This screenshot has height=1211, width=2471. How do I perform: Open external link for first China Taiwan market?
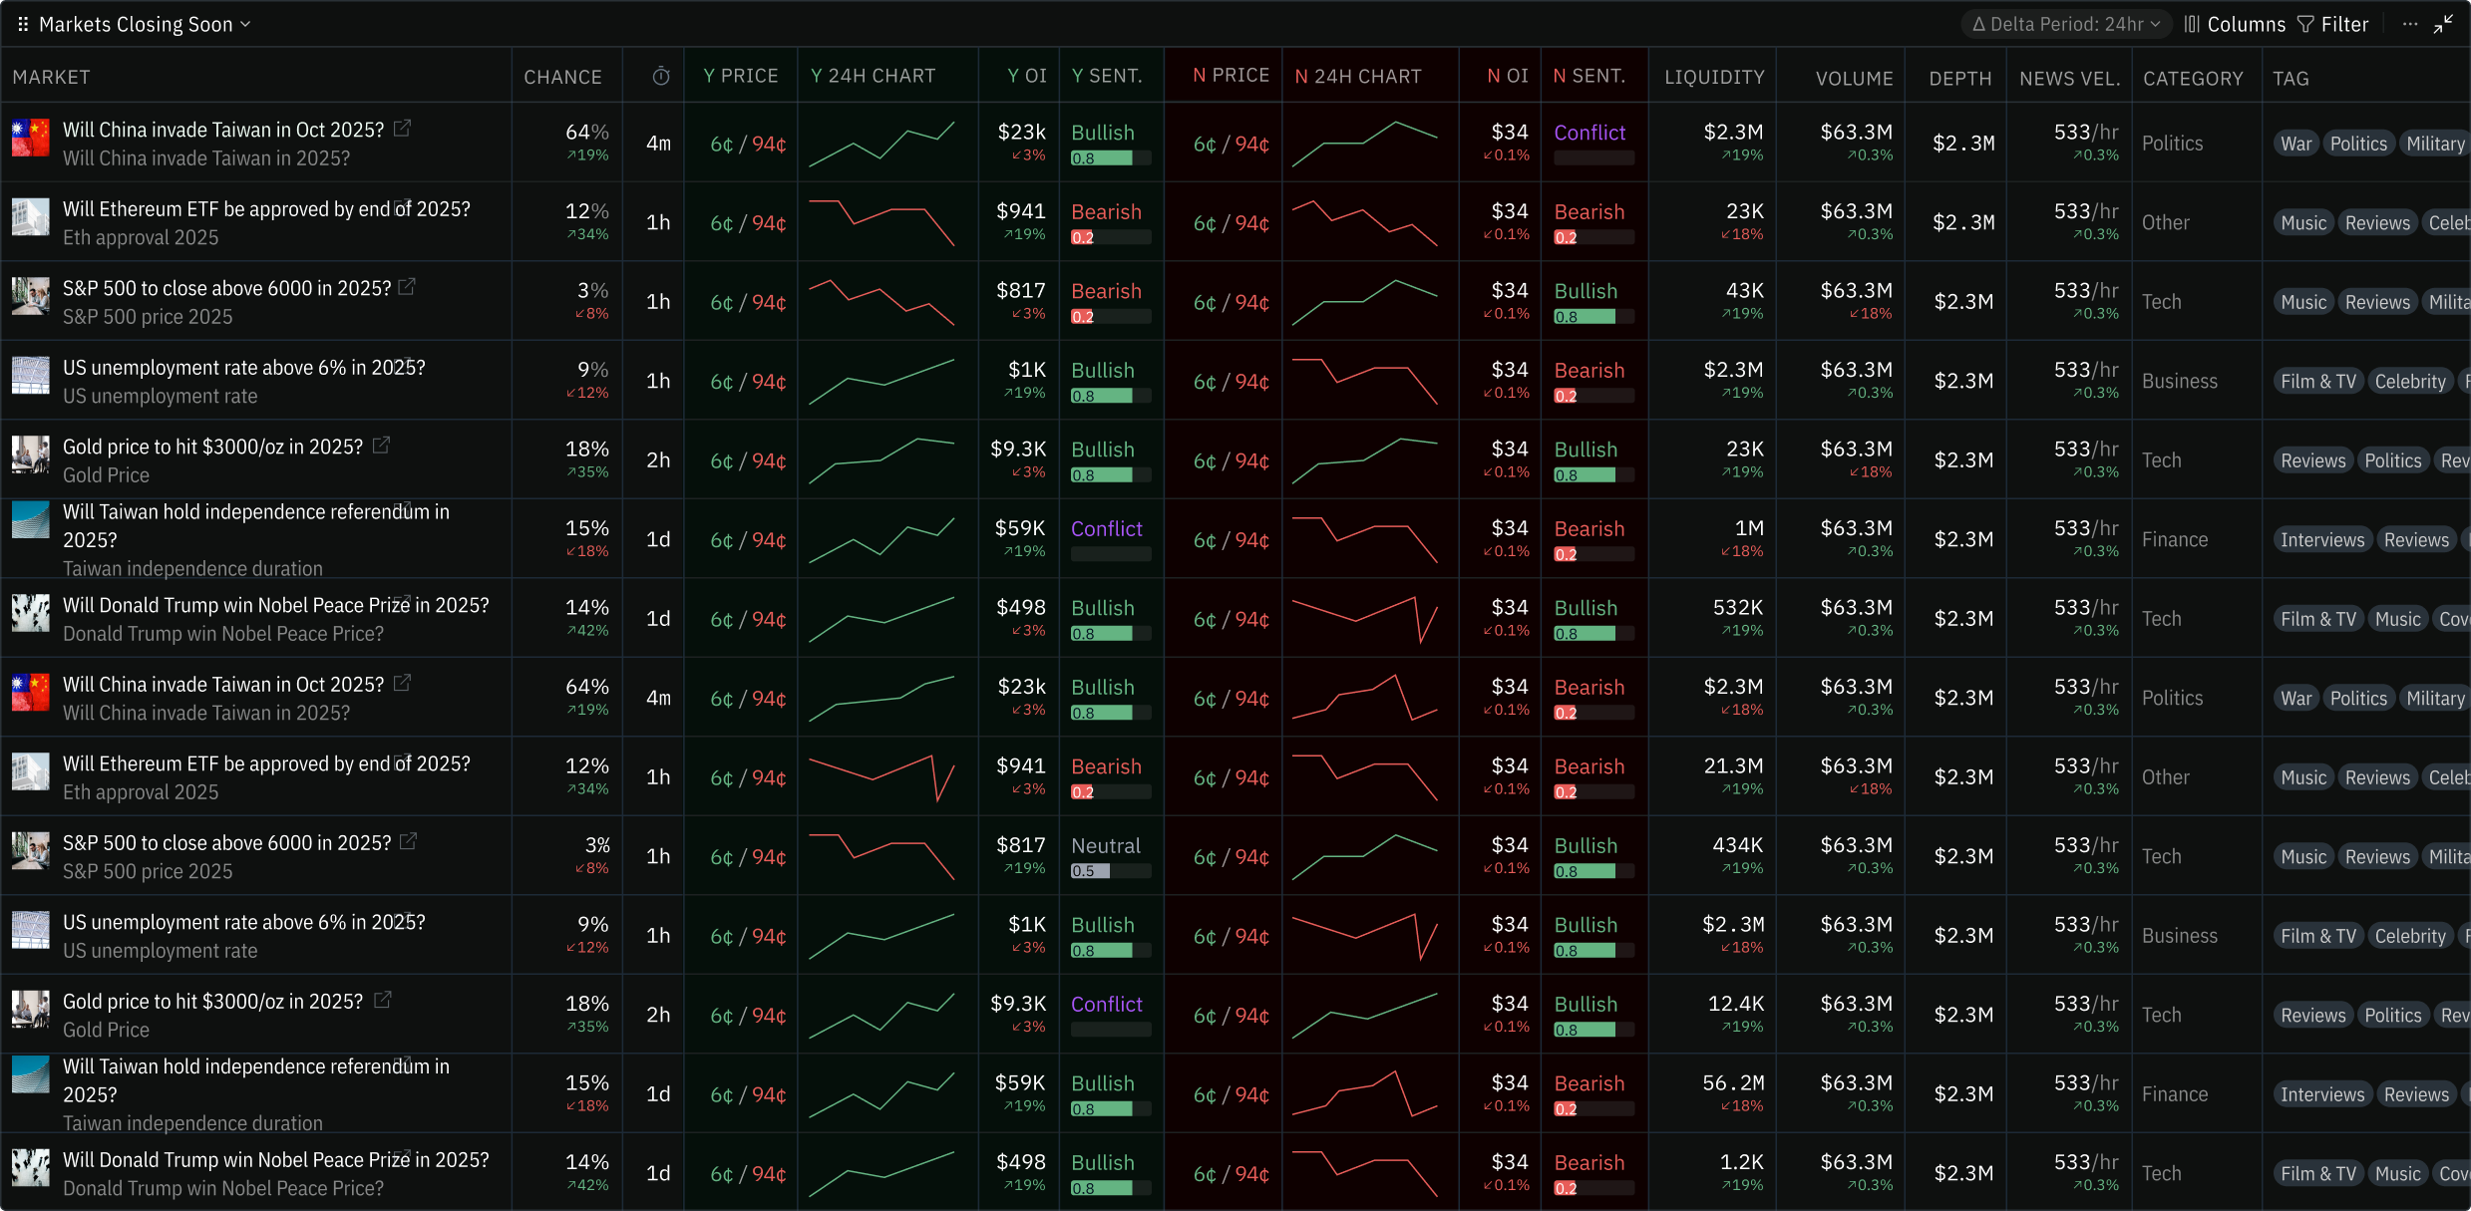(x=402, y=129)
